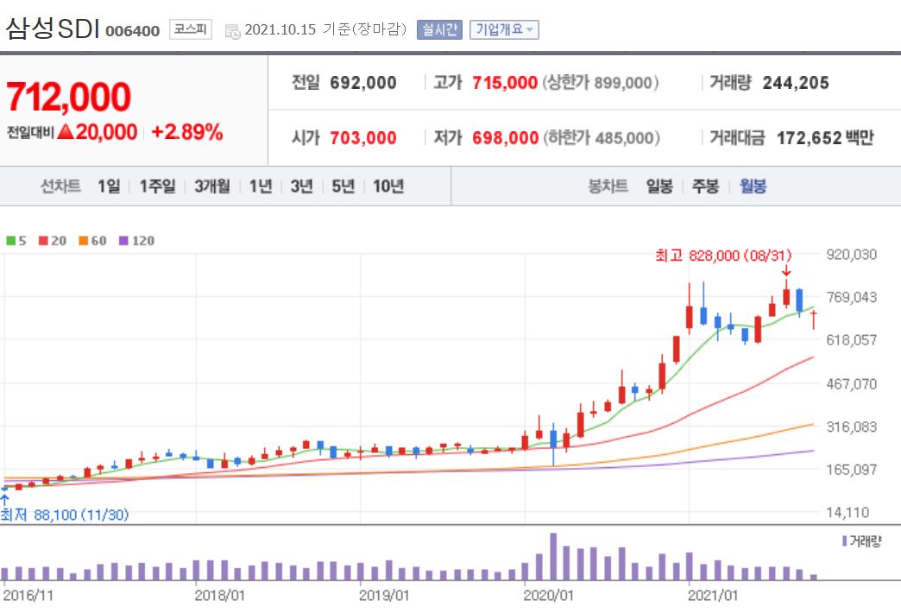Select the 1일 line chart tab
This screenshot has width=901, height=613.
click(109, 186)
